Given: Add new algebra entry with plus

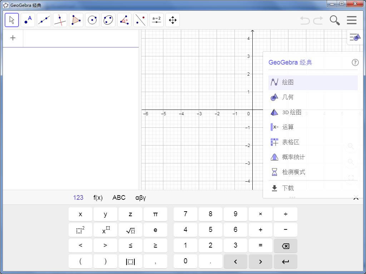Looking at the screenshot, I should (13, 38).
